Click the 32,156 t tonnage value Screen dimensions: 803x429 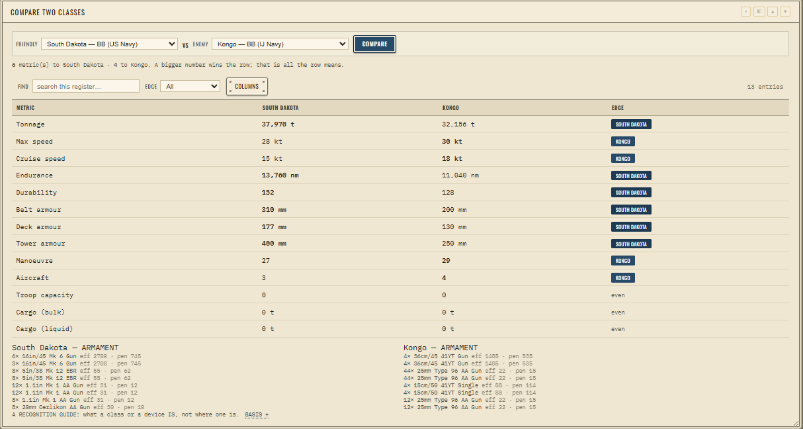click(458, 124)
